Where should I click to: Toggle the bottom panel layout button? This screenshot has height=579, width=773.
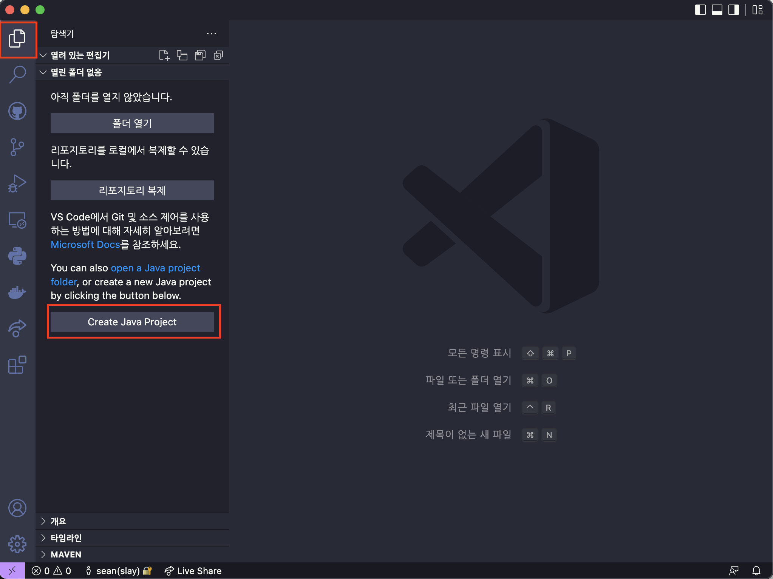pyautogui.click(x=717, y=10)
